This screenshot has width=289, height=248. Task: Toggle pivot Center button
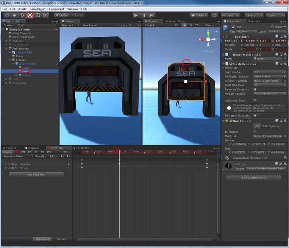point(61,15)
